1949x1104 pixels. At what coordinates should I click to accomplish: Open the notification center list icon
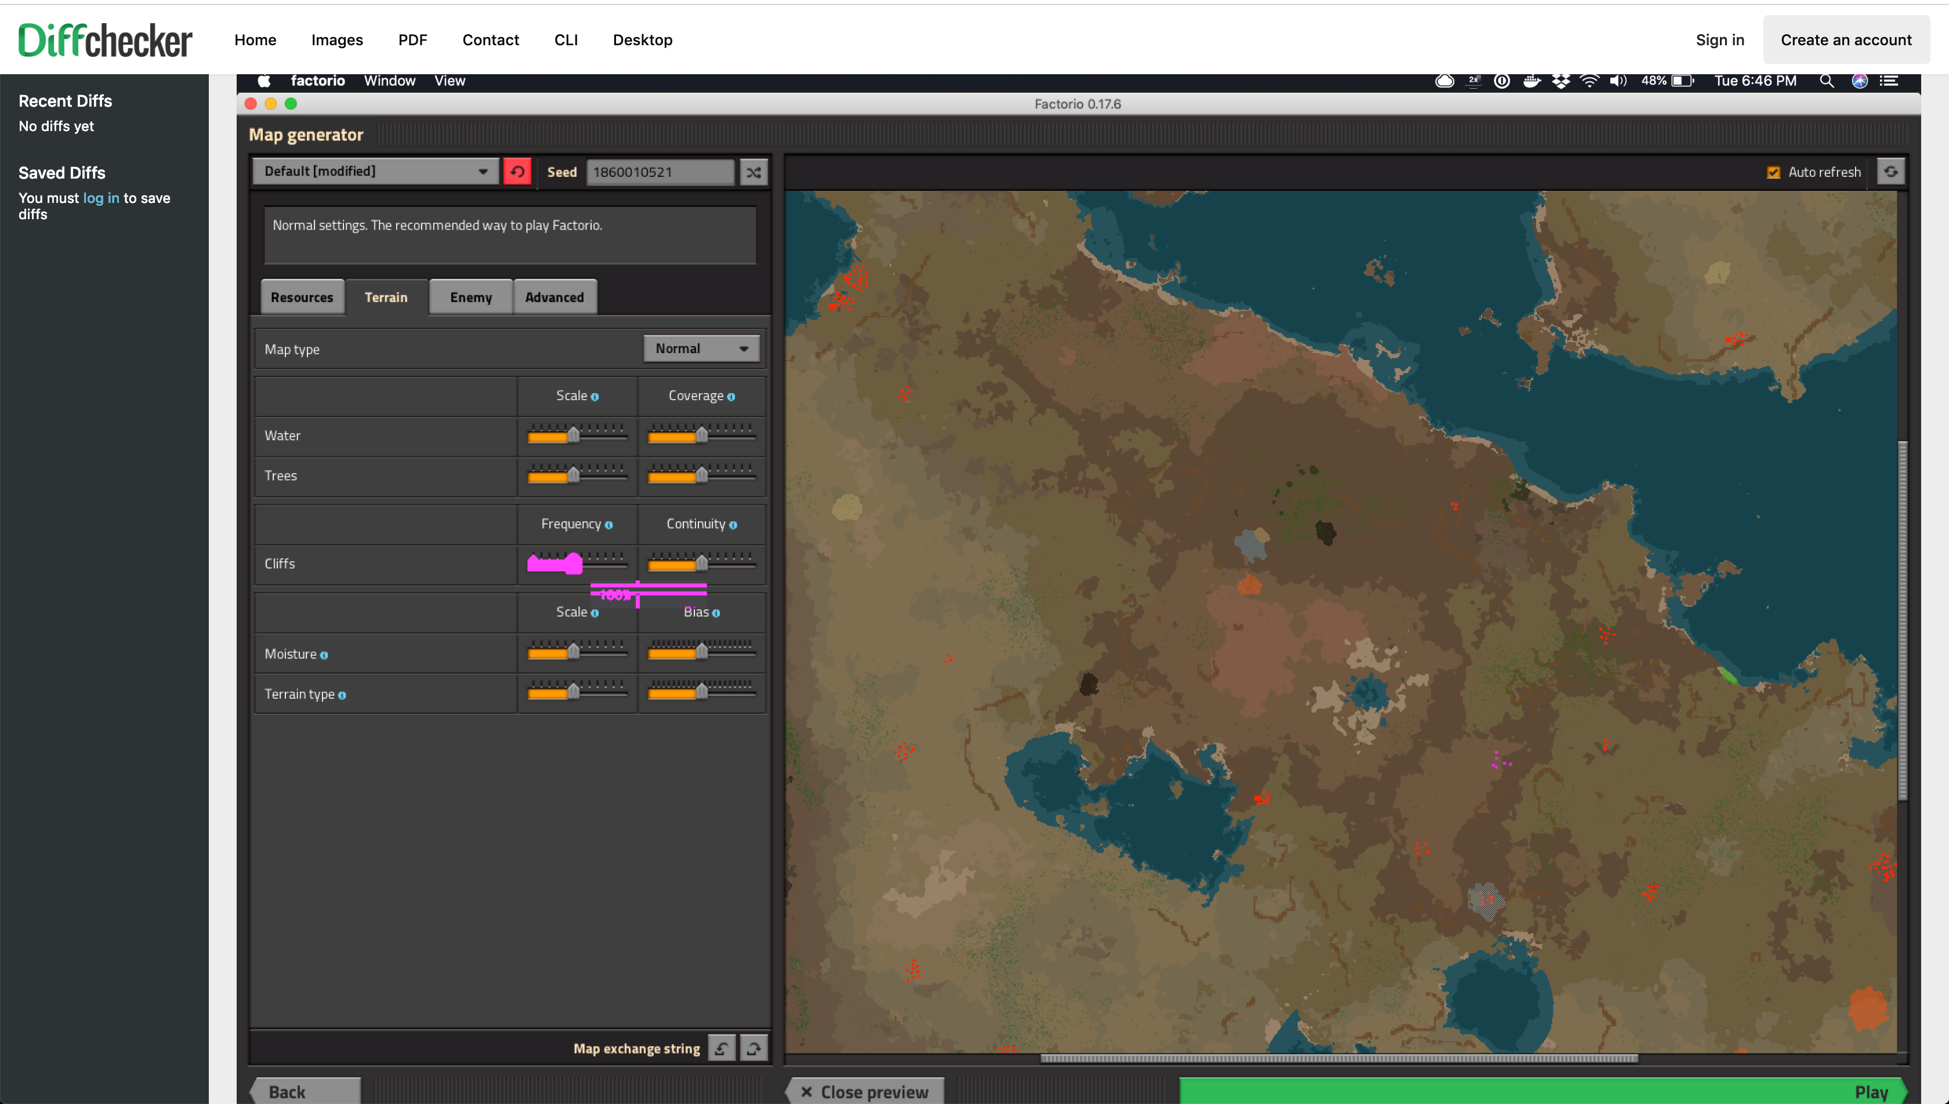click(1889, 81)
